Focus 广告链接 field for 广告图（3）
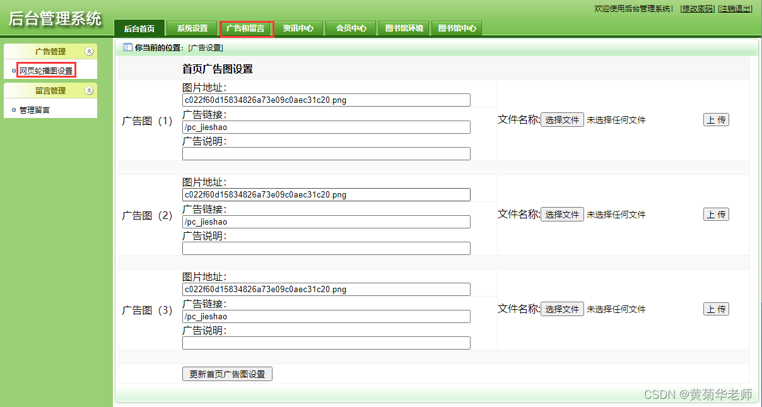The image size is (762, 407). tap(326, 317)
